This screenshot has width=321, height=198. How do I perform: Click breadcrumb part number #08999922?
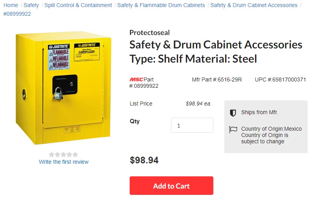pyautogui.click(x=17, y=14)
